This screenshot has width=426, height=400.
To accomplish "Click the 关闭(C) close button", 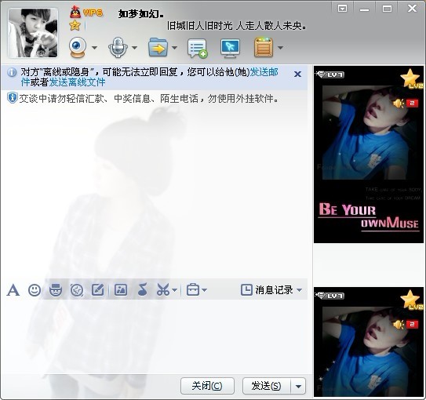I will (207, 386).
